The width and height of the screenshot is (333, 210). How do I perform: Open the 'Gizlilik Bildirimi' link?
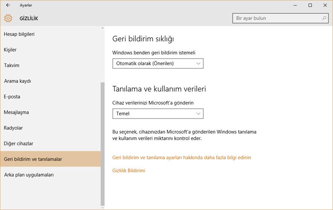pos(128,171)
